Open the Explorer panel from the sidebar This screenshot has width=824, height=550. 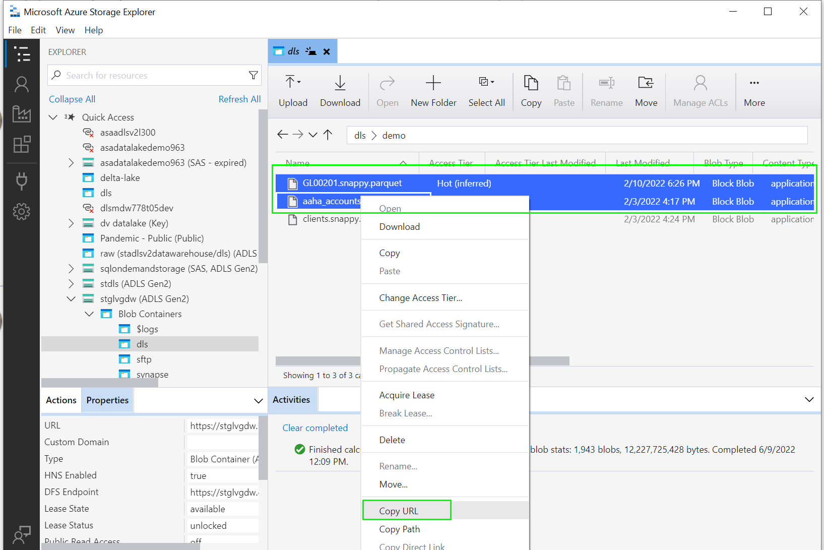pyautogui.click(x=21, y=53)
